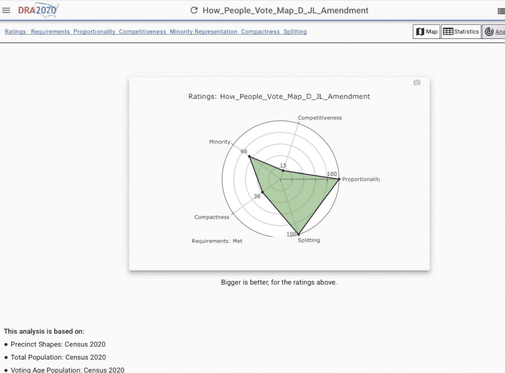Click the Compactness 38 data point
The height and width of the screenshot is (373, 505).
coord(262,192)
